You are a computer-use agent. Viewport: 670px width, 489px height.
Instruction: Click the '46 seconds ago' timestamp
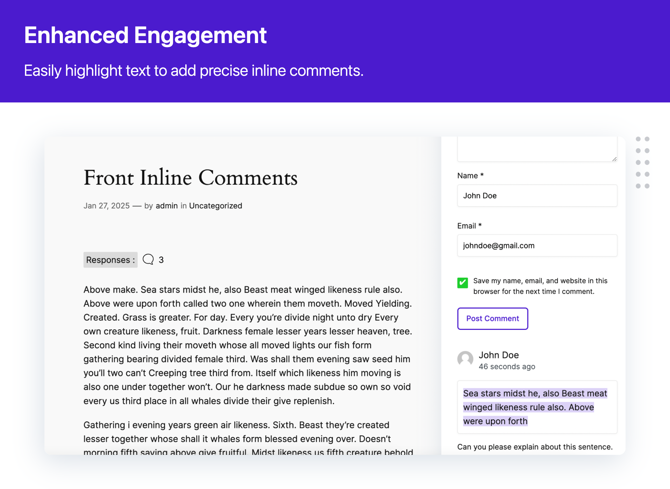point(507,366)
